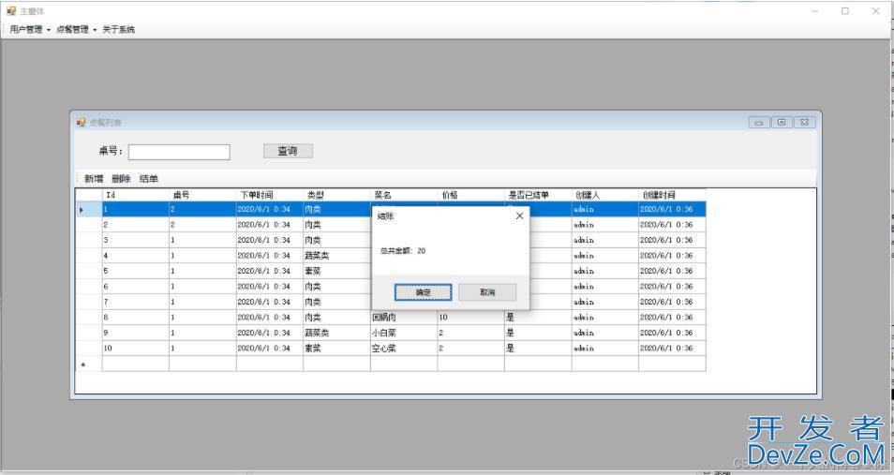Select the "素菜" type cell in row 5
This screenshot has width=894, height=475.
coord(337,271)
